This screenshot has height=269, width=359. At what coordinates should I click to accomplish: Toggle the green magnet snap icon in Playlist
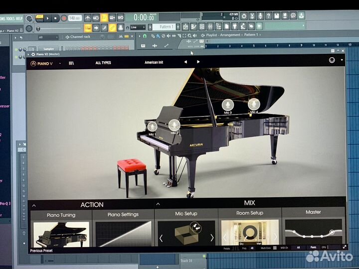[145, 36]
